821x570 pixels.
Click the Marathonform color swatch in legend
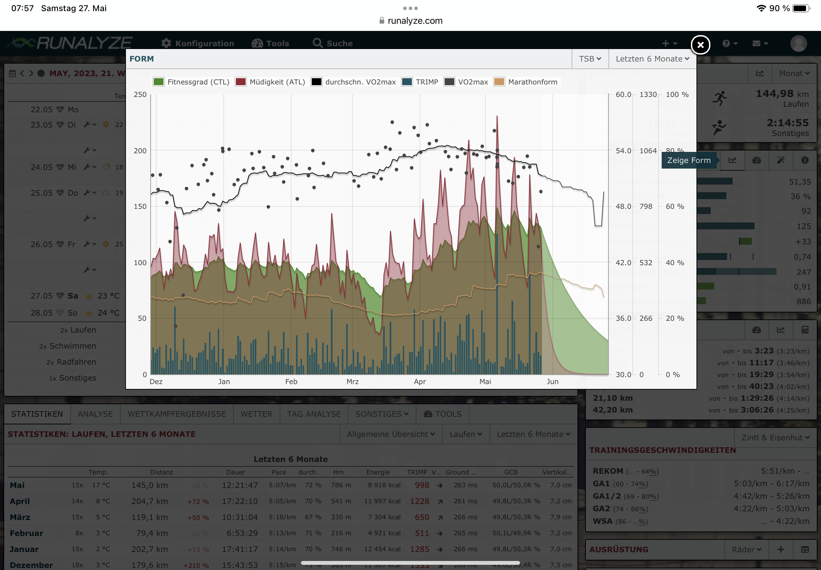pos(499,82)
